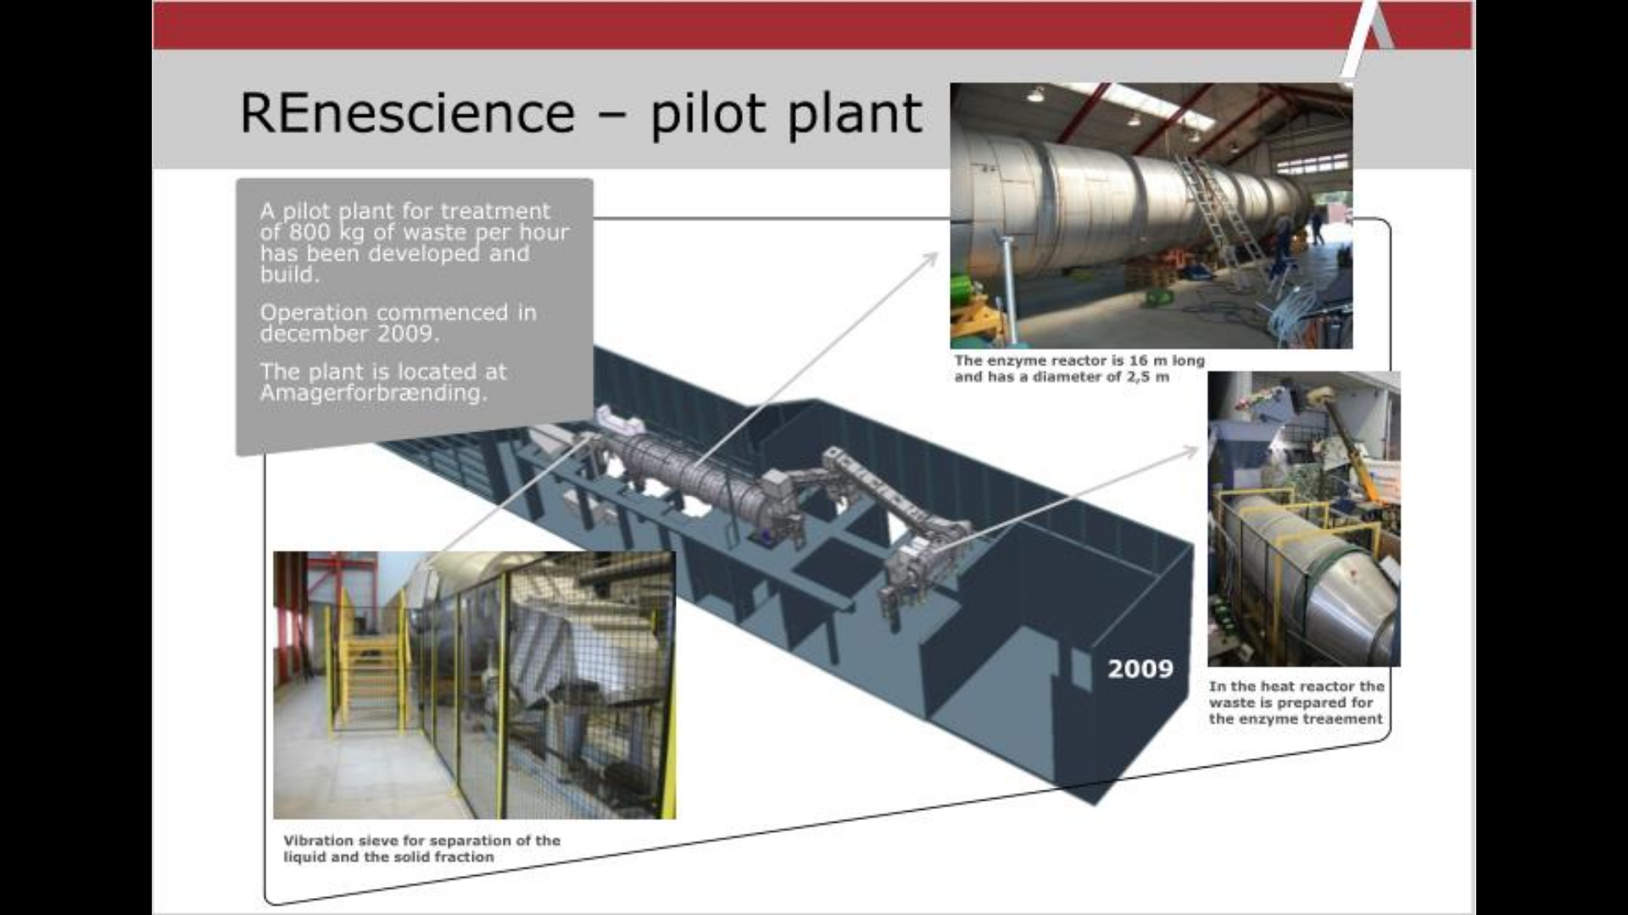This screenshot has width=1628, height=915.
Task: Click the '2009' label on the building
Action: coord(1140,669)
